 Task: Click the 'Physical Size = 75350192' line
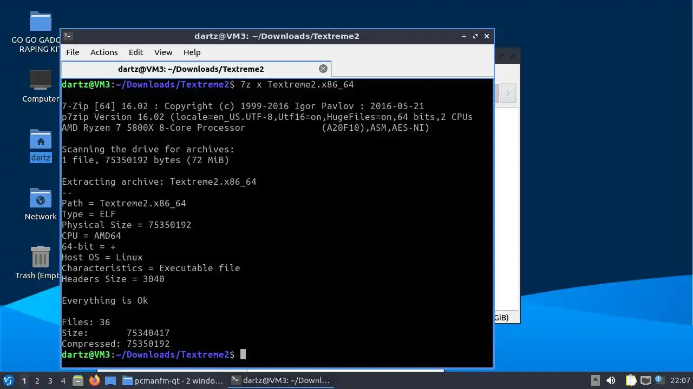point(126,225)
